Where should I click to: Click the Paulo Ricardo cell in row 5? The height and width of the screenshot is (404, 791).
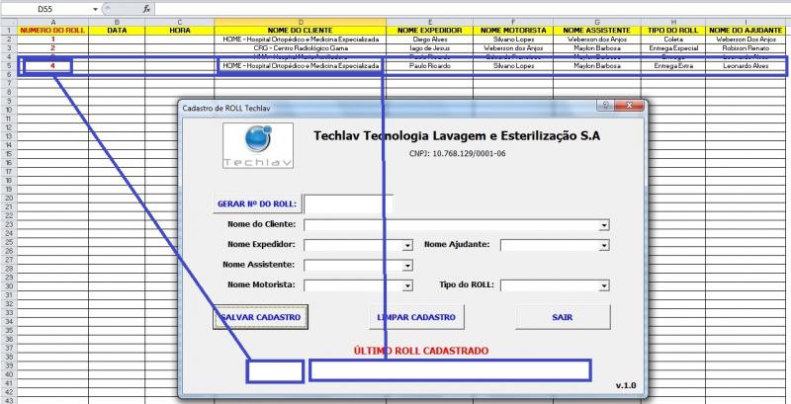[x=430, y=66]
